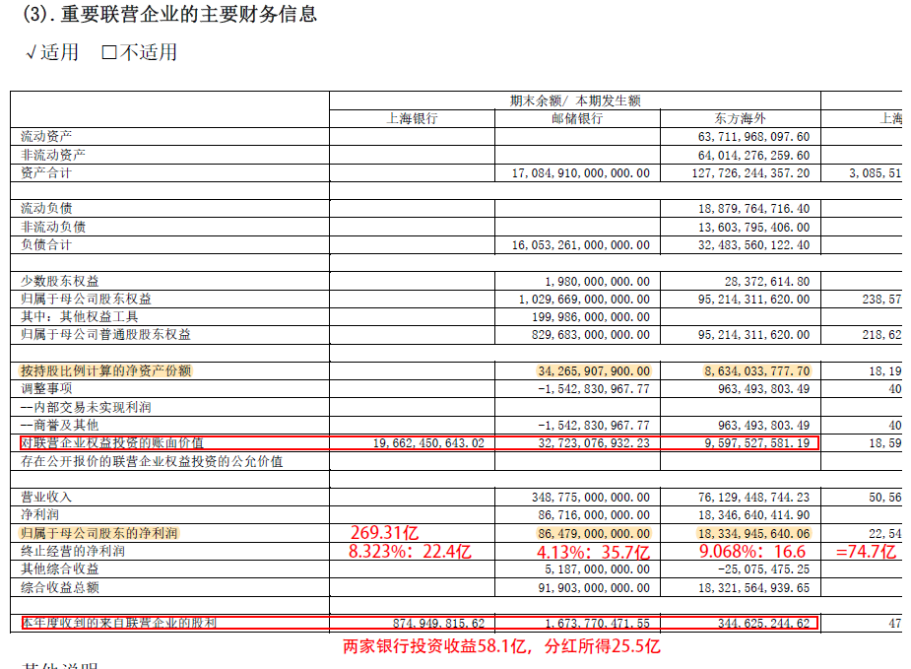Click value 91,903,000,000.00
This screenshot has height=669, width=911.
pos(594,587)
